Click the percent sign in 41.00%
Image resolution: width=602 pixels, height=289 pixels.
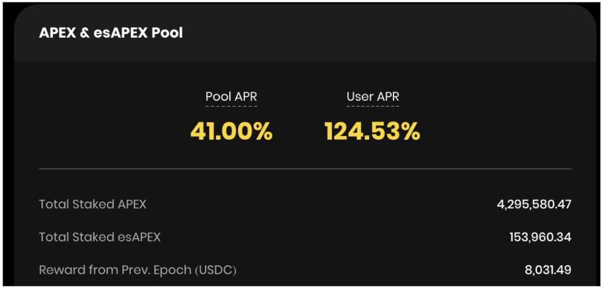pos(261,131)
